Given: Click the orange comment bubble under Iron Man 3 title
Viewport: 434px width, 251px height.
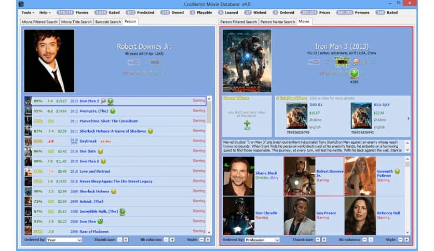Looking at the screenshot, I should pyautogui.click(x=356, y=62).
